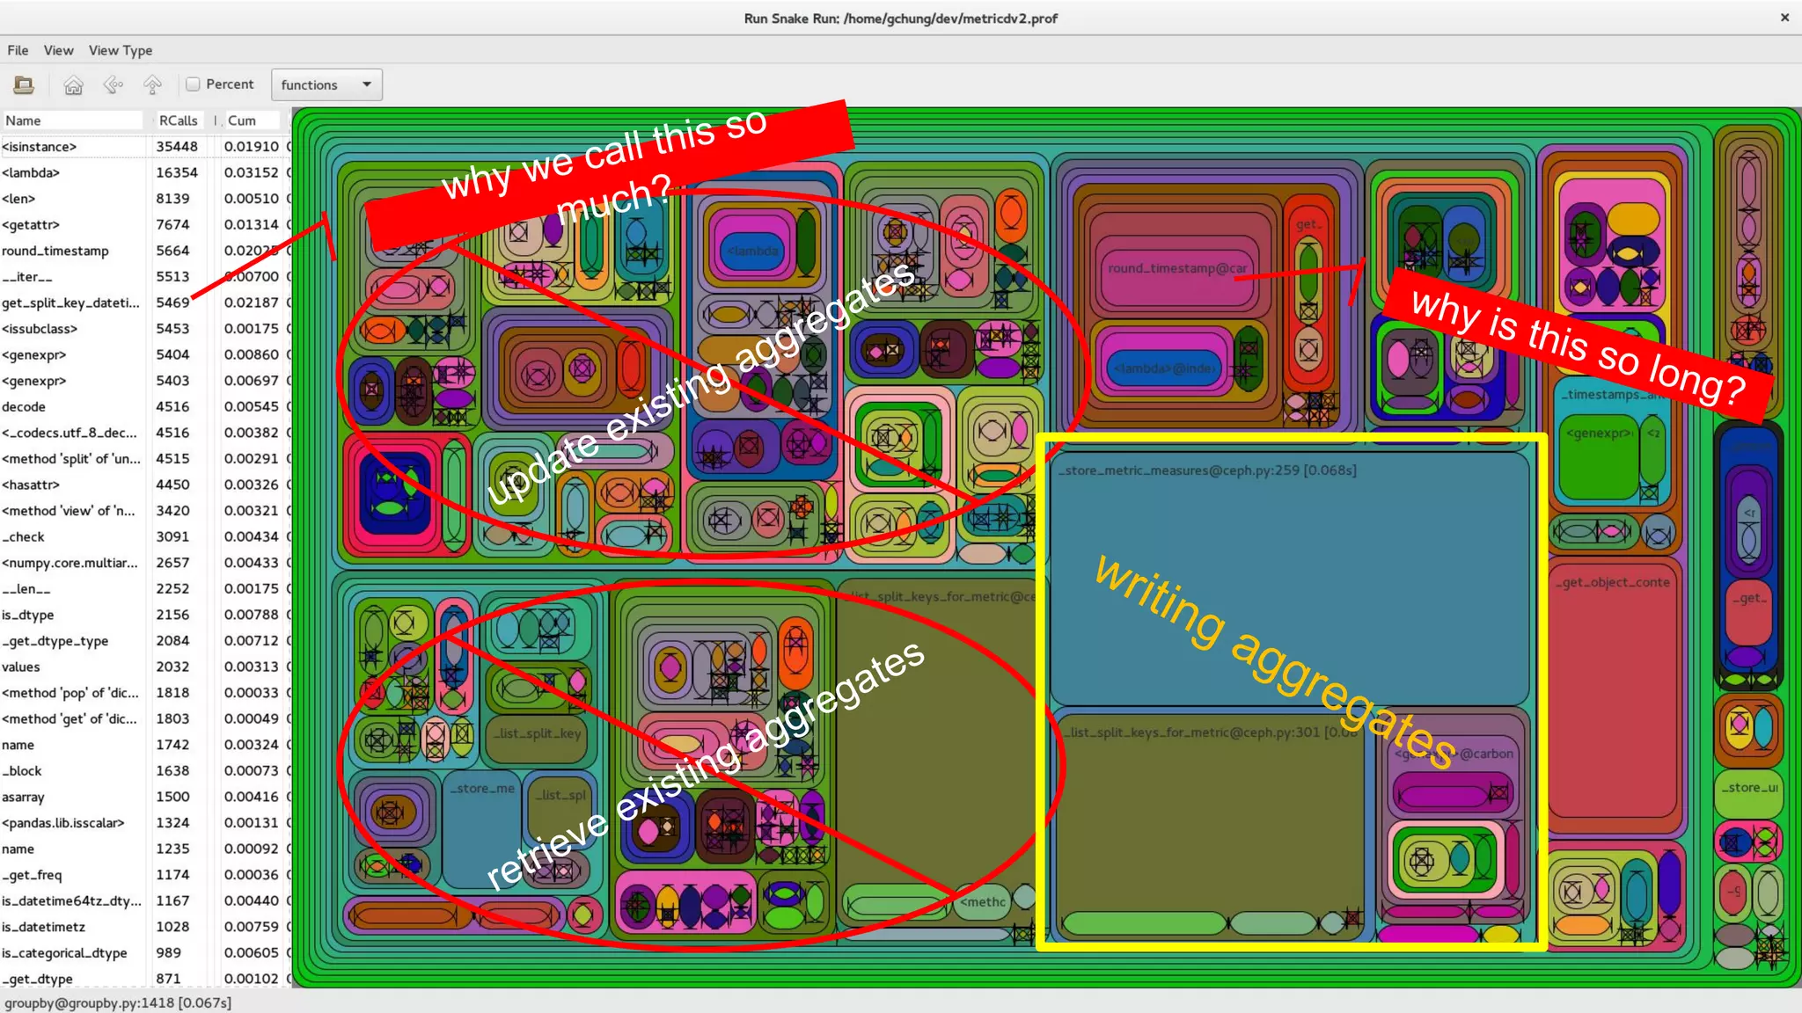Select the is_categorical_dtype row
The height and width of the screenshot is (1013, 1802).
[64, 953]
